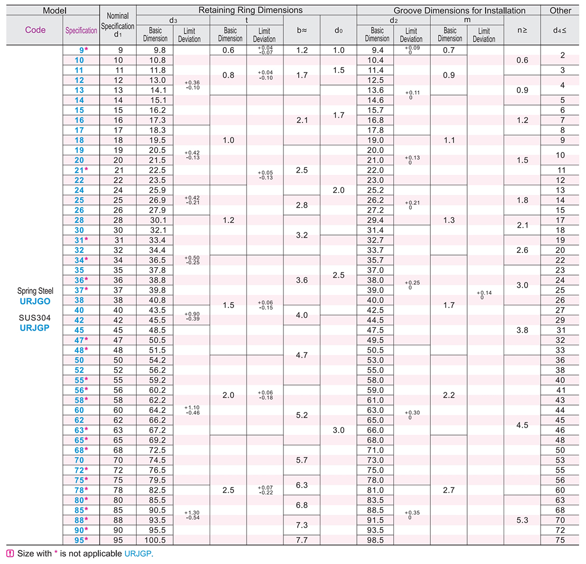Select the blue specification code 95*

coord(81,540)
